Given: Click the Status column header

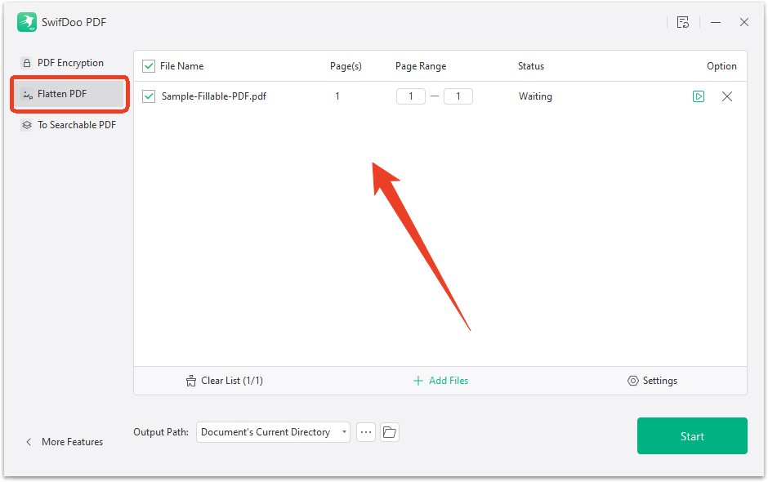Looking at the screenshot, I should tap(531, 66).
